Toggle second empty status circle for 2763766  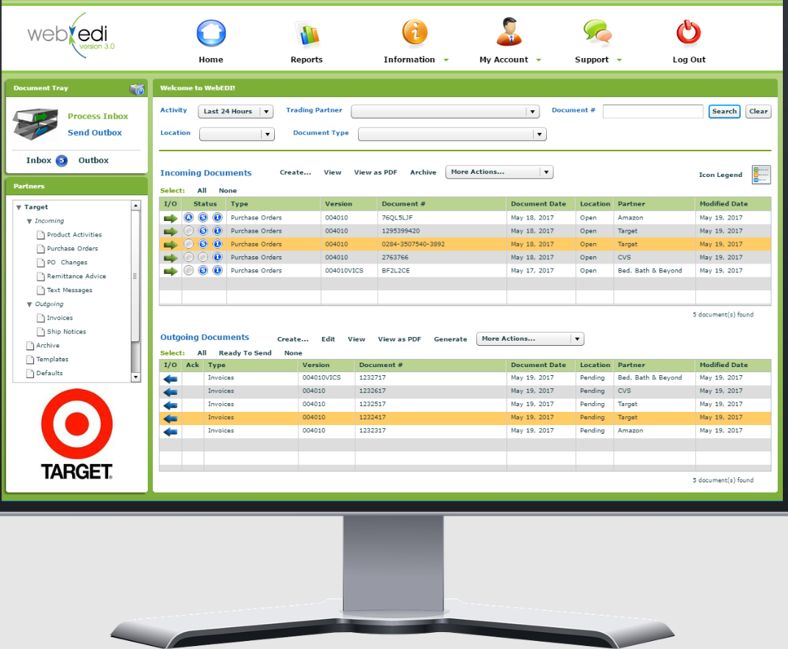pyautogui.click(x=203, y=257)
